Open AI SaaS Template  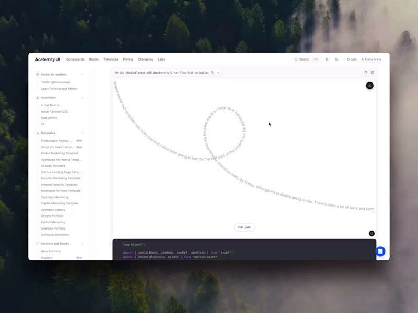pyautogui.click(x=53, y=166)
